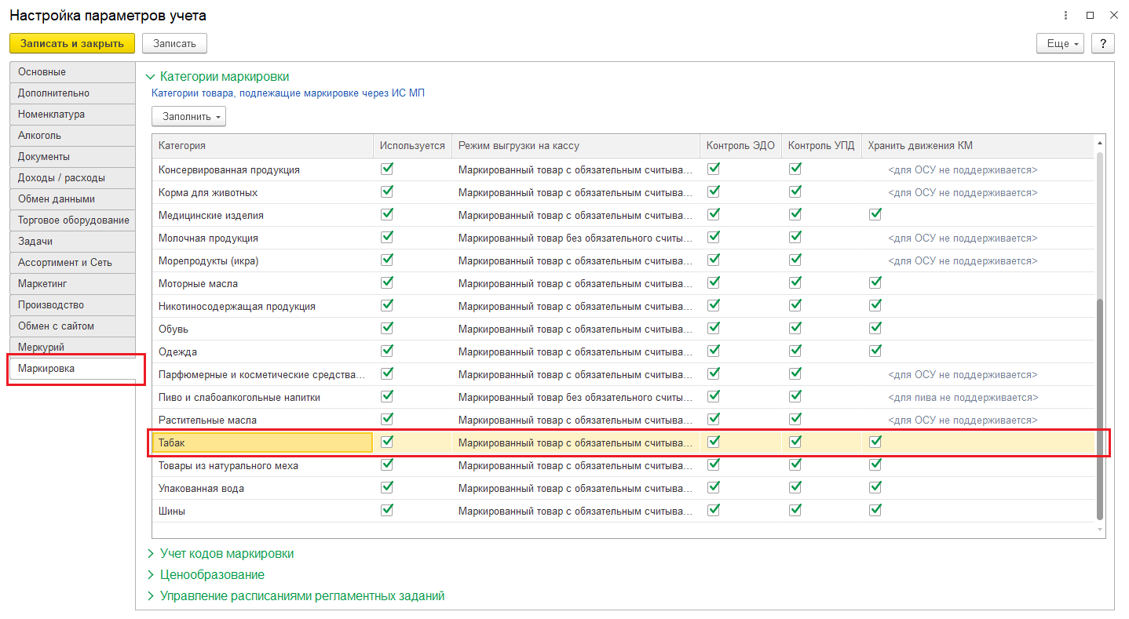This screenshot has width=1129, height=619.
Task: Toggle 'Хранить движения КМ' for Шины
Action: [875, 510]
